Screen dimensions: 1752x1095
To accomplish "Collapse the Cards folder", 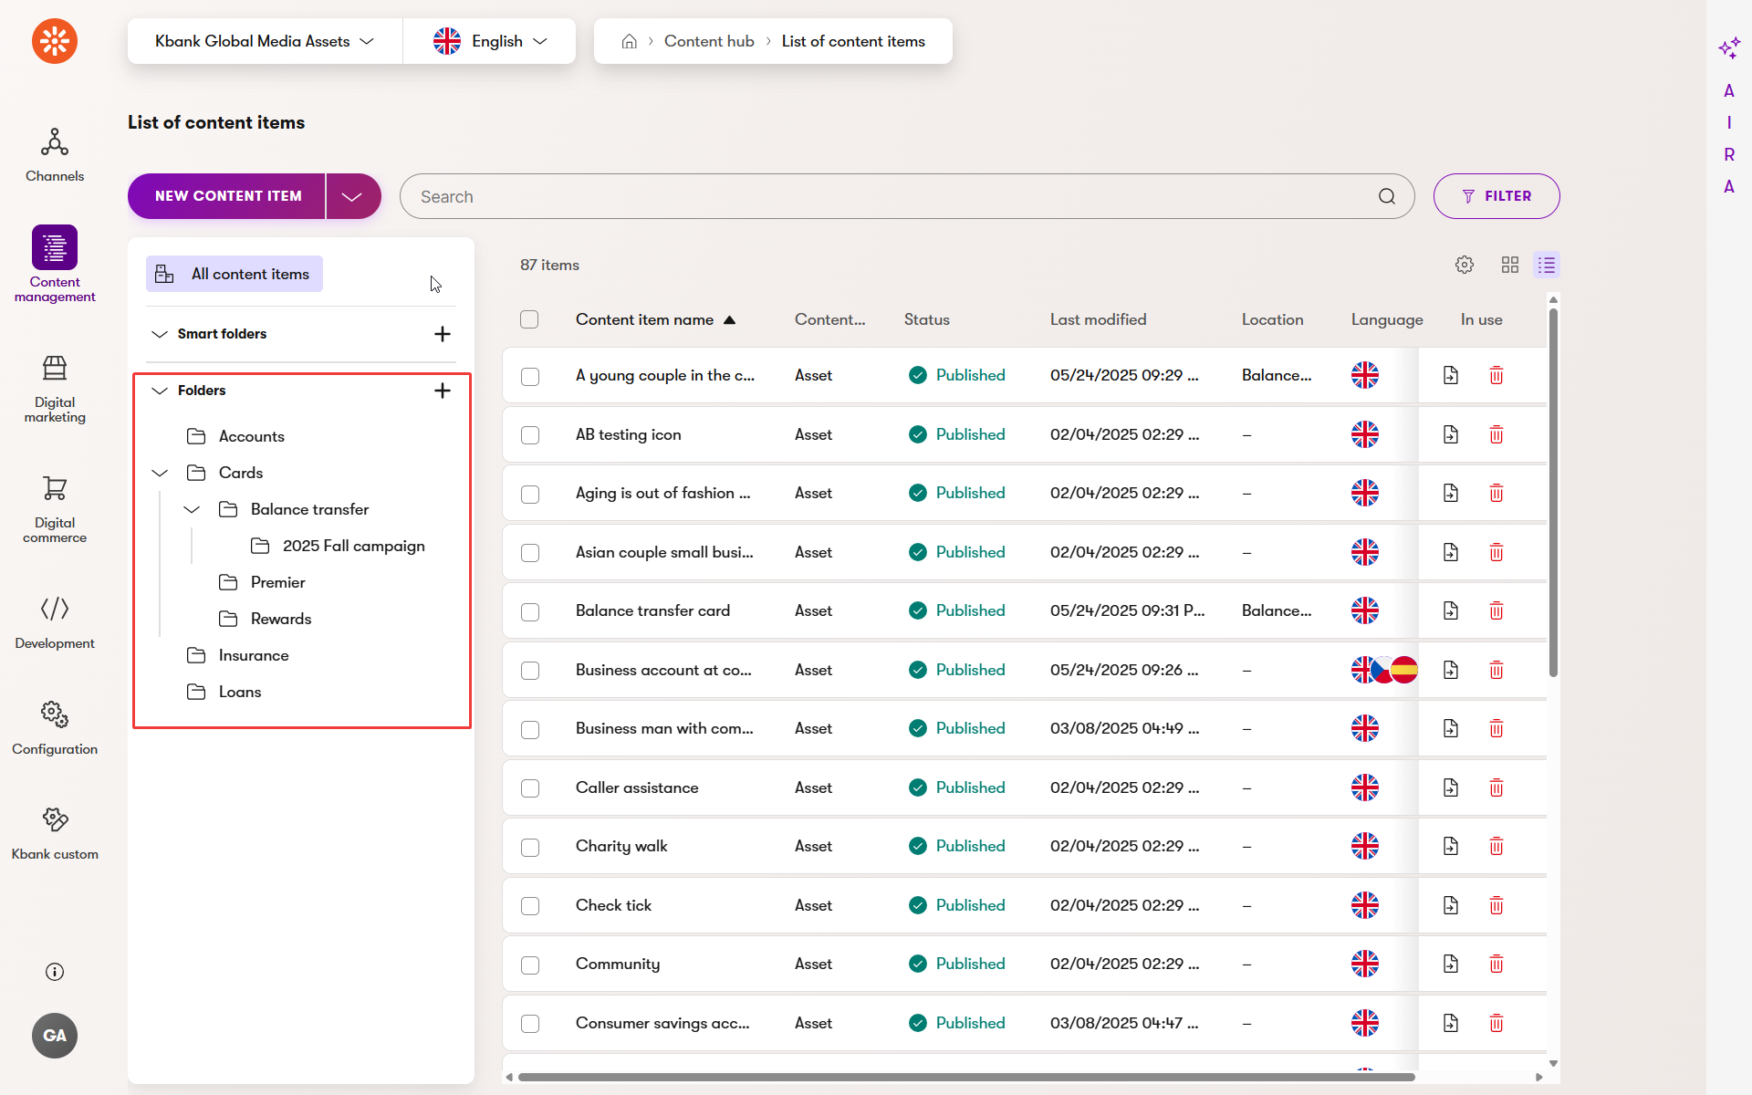I will point(160,473).
